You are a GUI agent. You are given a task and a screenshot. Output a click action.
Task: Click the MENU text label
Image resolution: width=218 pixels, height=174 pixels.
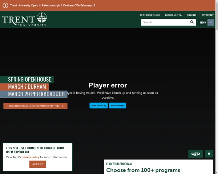point(203,22)
